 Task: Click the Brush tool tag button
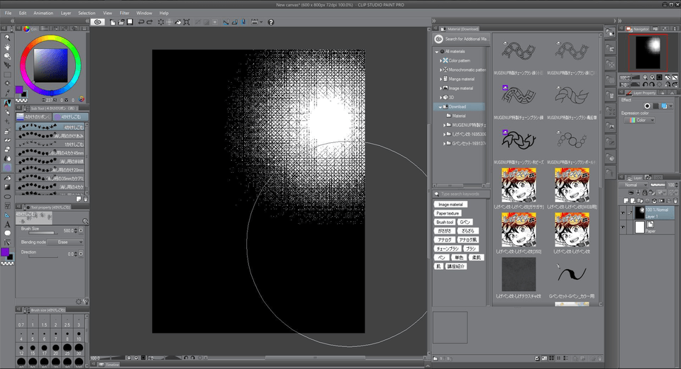444,222
